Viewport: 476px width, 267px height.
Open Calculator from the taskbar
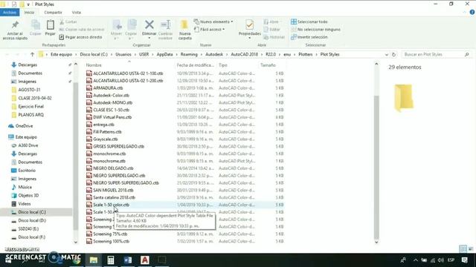[111, 260]
